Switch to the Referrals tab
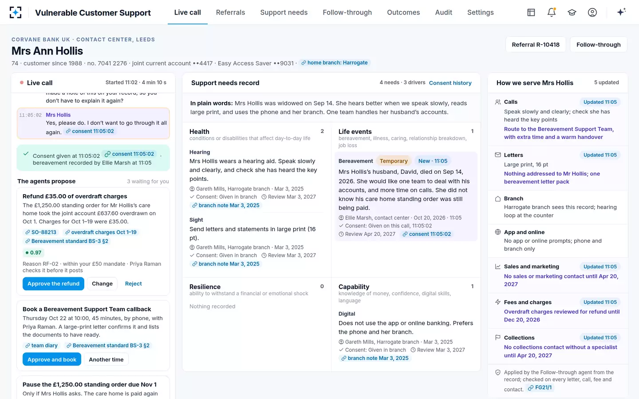 point(230,12)
